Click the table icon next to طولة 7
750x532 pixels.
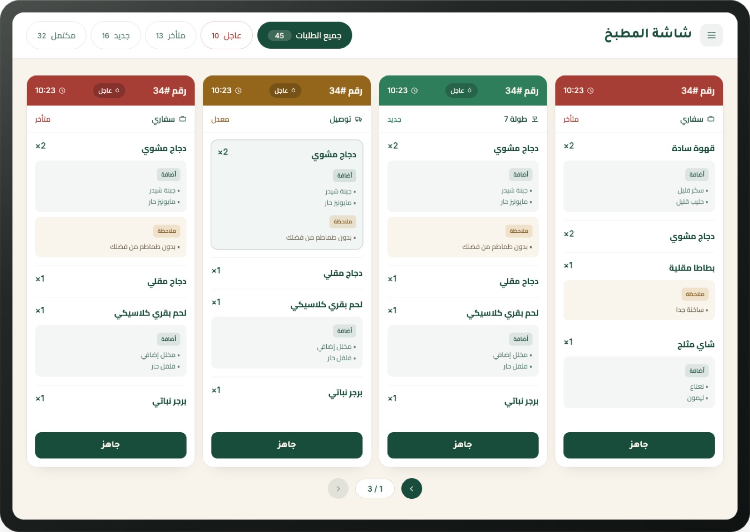click(x=535, y=119)
